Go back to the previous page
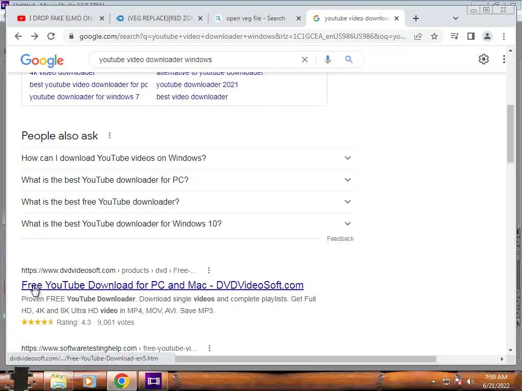The image size is (522, 391). [x=18, y=36]
